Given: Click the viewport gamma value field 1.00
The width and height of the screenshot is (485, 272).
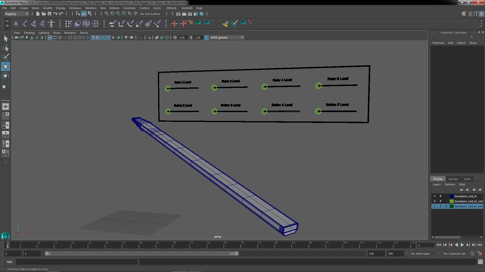Looking at the screenshot, I should (198, 38).
